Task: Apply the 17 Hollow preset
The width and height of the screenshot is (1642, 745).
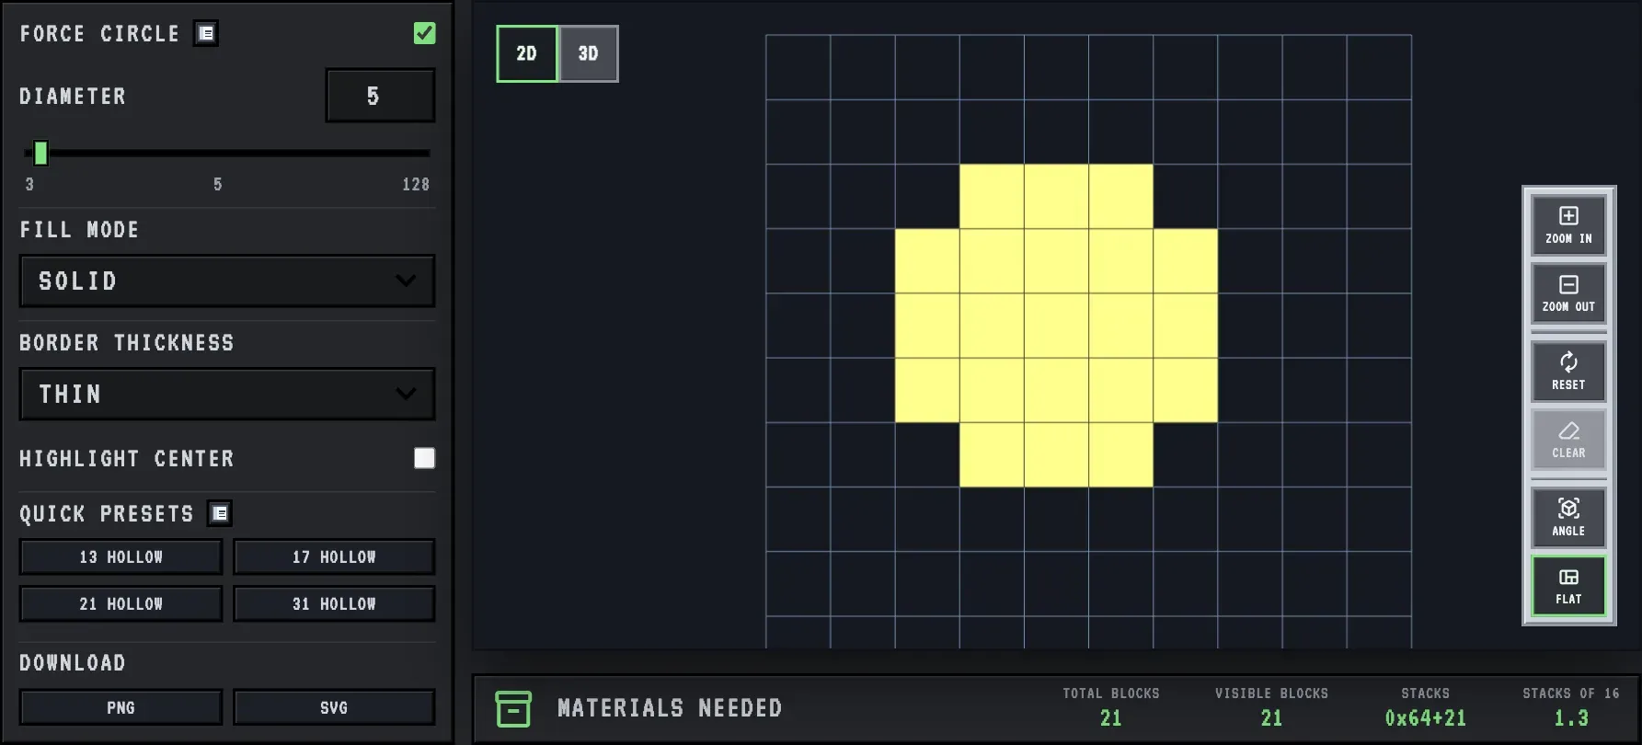Action: tap(334, 557)
